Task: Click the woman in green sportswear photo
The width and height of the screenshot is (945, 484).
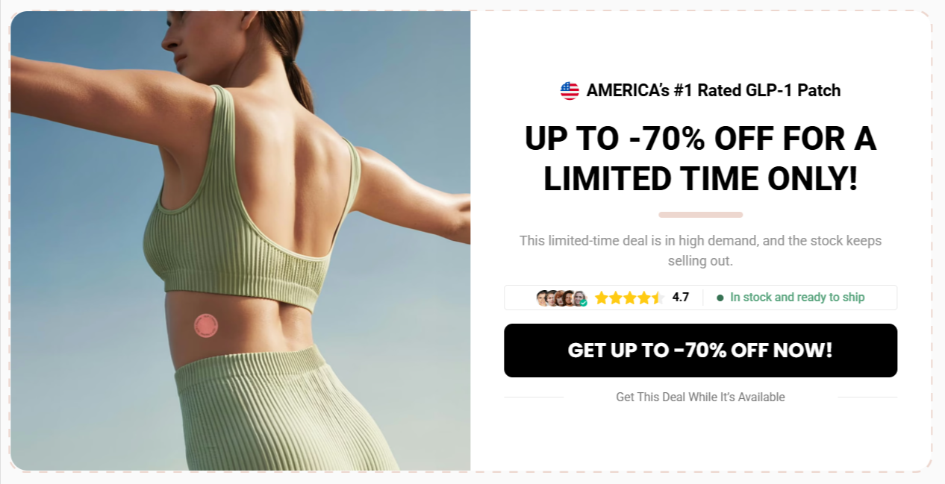Action: (240, 241)
